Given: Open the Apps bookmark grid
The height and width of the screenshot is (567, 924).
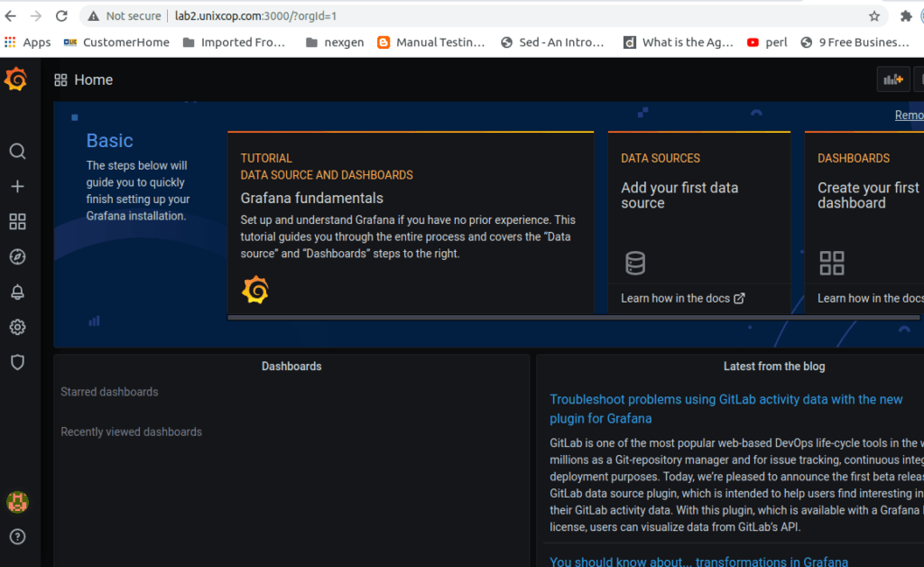Looking at the screenshot, I should [28, 42].
